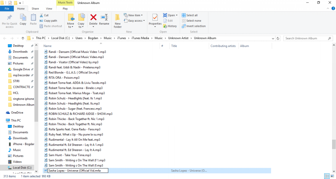Image resolution: width=336 pixels, height=179 pixels.
Task: Sort by the Title column header
Action: pos(189,46)
